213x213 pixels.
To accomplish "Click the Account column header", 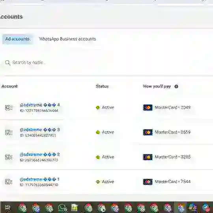I will (9, 86).
